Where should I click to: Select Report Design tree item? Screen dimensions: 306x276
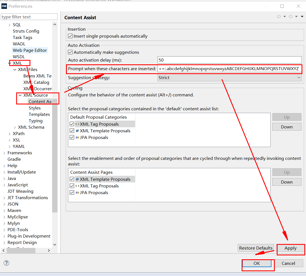pyautogui.click(x=22, y=243)
